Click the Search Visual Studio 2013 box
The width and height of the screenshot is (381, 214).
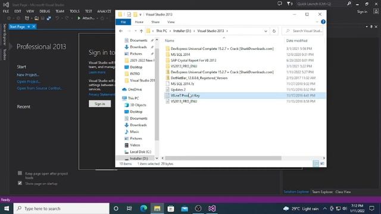click(x=303, y=31)
